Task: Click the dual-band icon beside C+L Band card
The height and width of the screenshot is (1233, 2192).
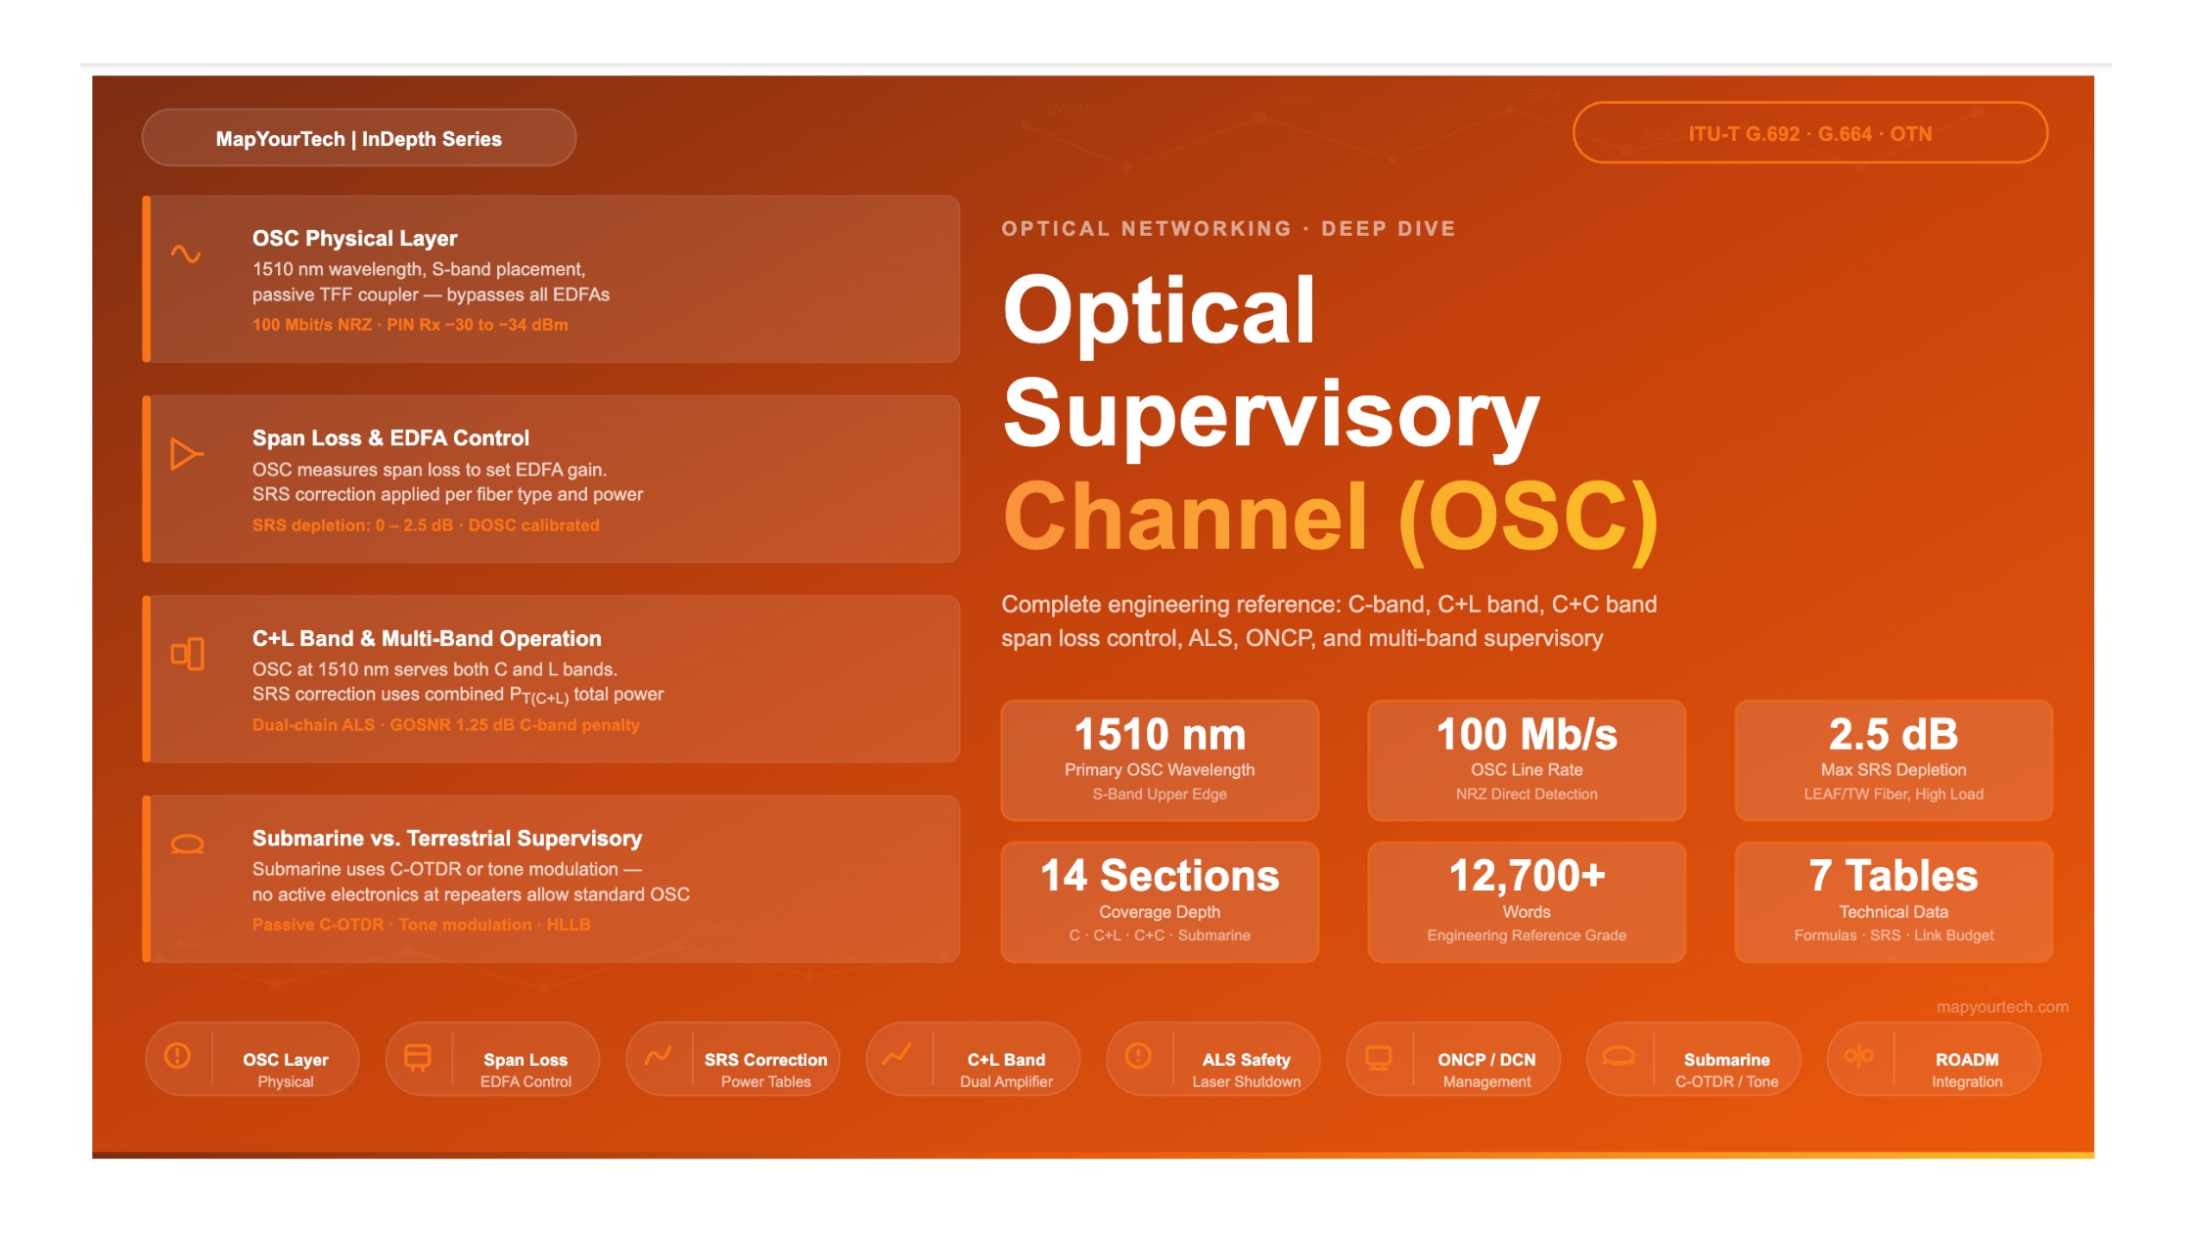Action: point(187,654)
